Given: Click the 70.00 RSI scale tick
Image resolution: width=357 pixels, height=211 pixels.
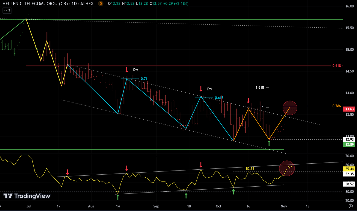Looking at the screenshot, I should 350,156.
